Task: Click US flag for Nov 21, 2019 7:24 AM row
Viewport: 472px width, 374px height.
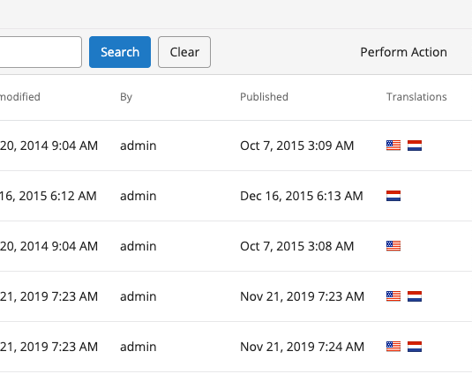Action: [393, 347]
